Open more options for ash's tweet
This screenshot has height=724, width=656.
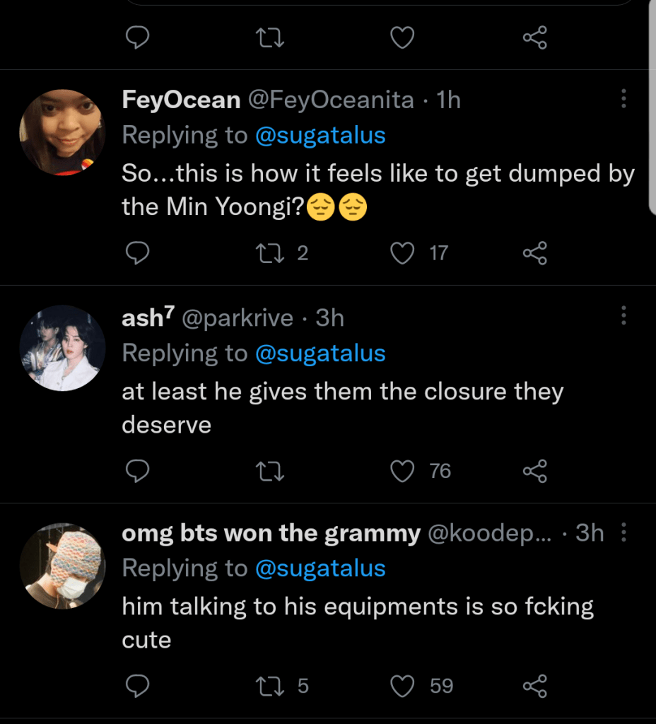tap(623, 316)
